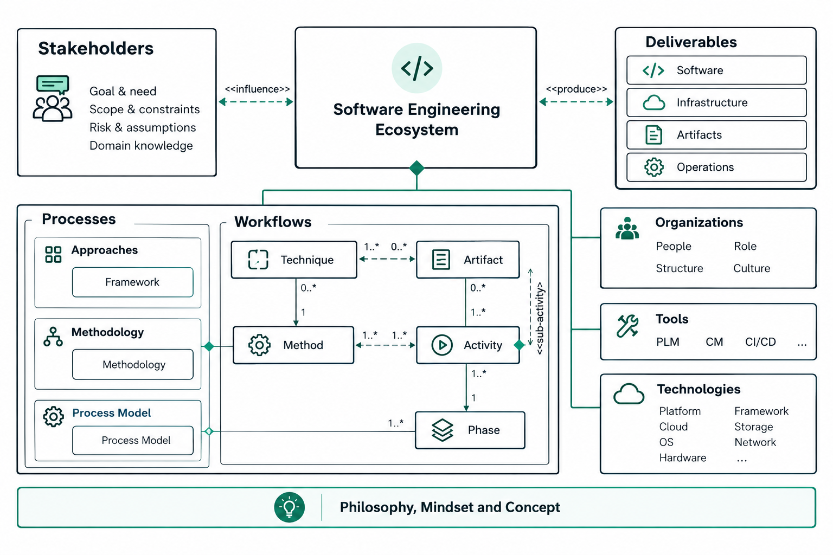Click the "Goal & need" text
Image resolution: width=833 pixels, height=555 pixels.
pyautogui.click(x=123, y=91)
